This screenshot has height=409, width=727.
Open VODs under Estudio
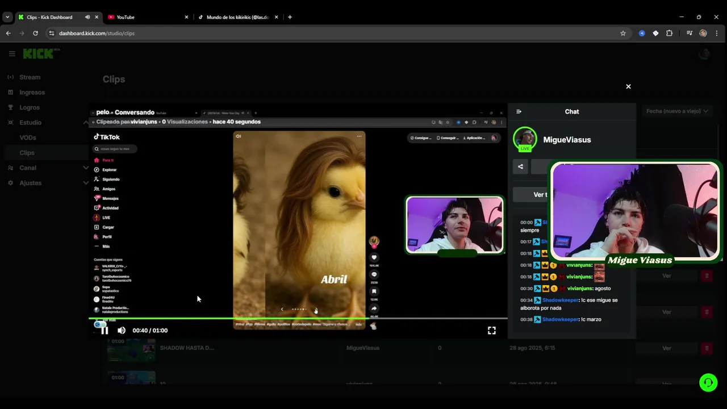click(x=28, y=137)
